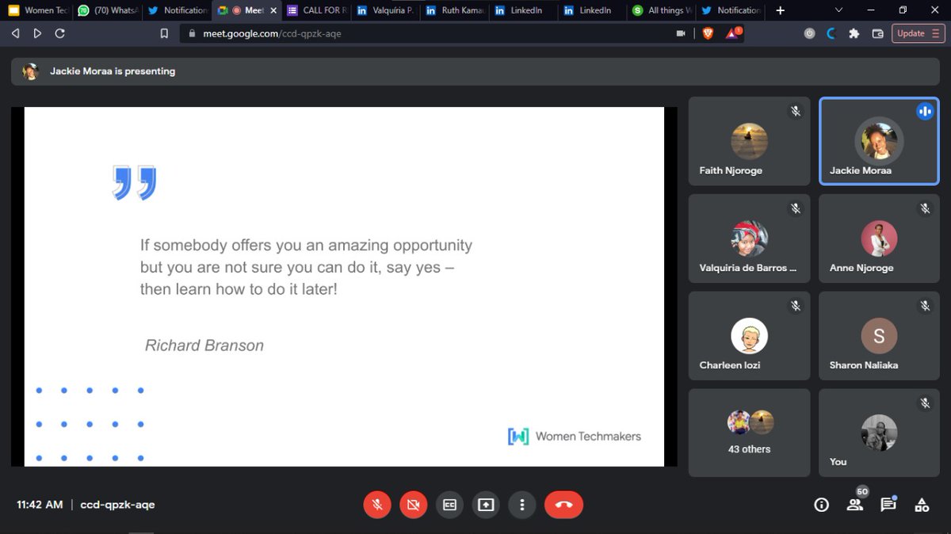Click the Update button in browser toolbar

(919, 33)
